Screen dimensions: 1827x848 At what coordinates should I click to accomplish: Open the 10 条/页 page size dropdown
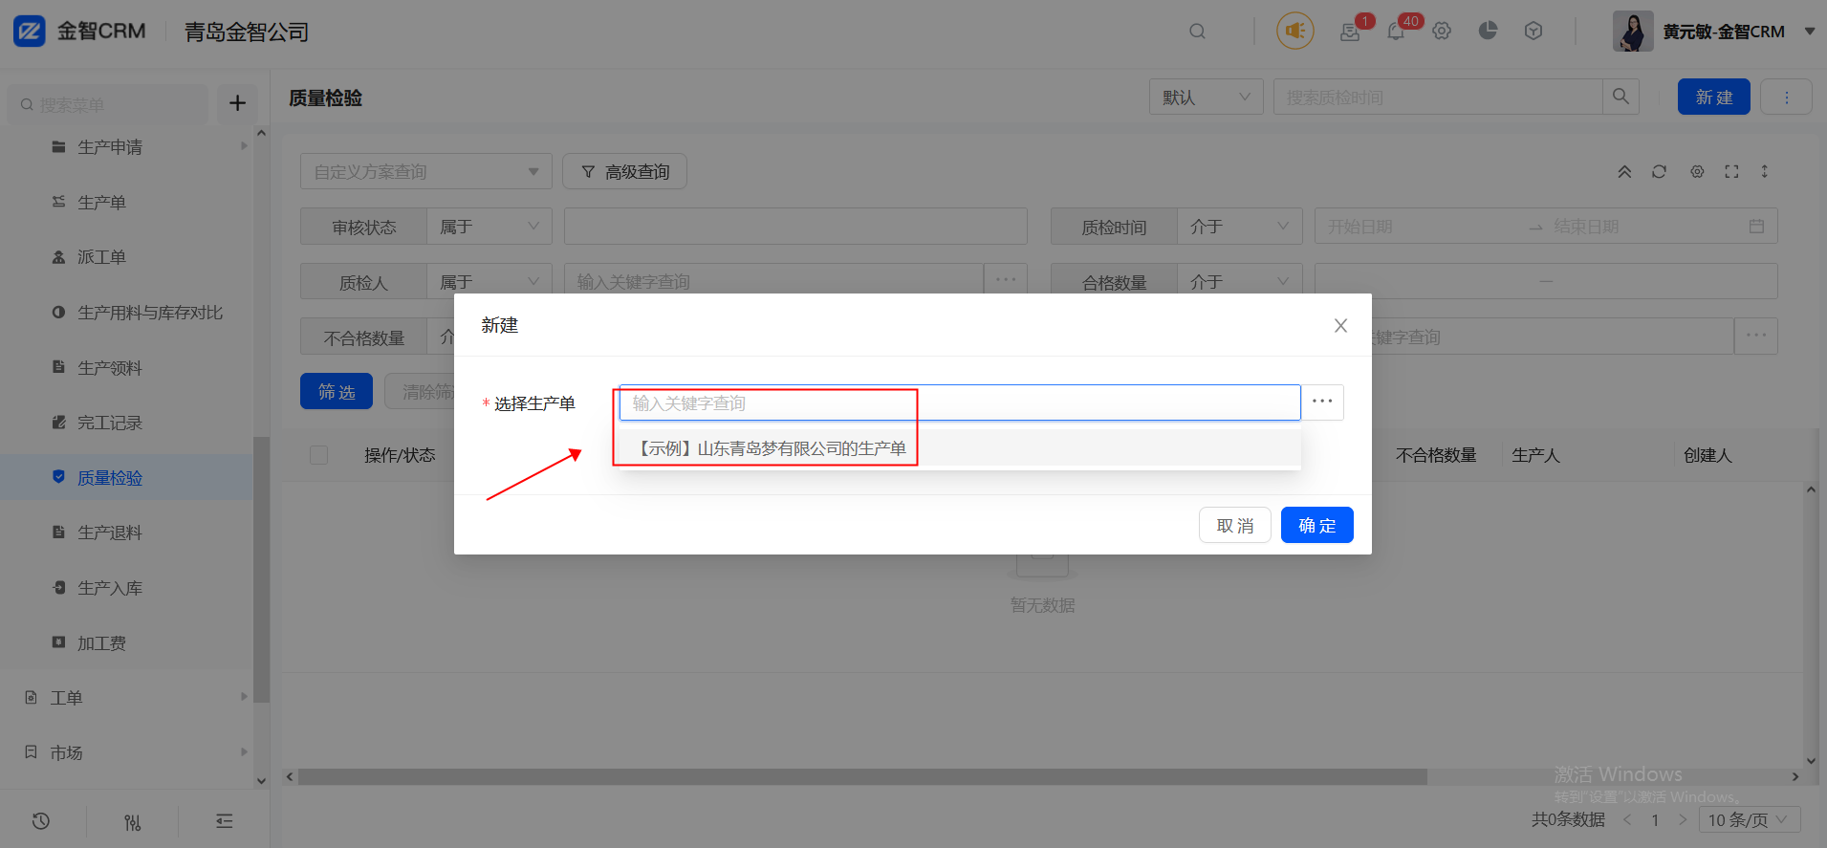(1750, 820)
